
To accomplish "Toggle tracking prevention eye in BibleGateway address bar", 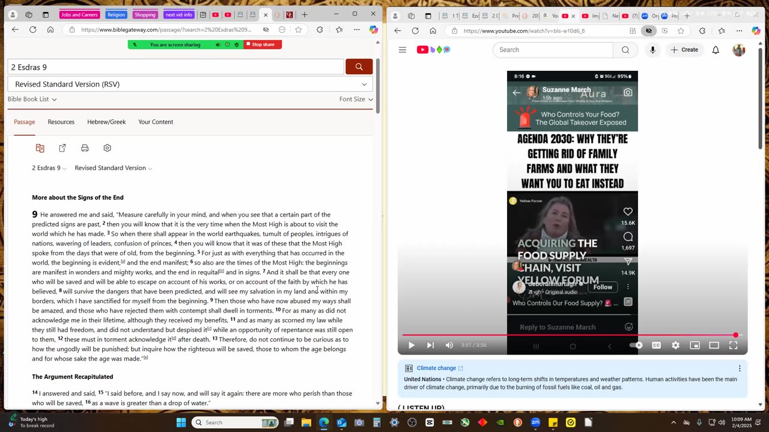I will (x=266, y=29).
